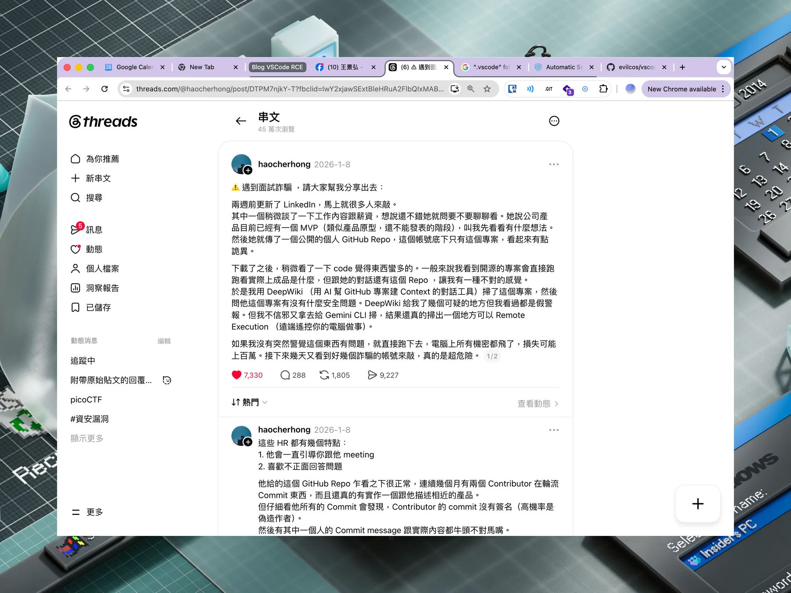Repost the post with 1,805 reposts
The width and height of the screenshot is (791, 593).
point(334,375)
